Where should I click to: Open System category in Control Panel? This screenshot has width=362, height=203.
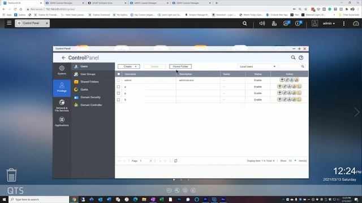(x=62, y=70)
